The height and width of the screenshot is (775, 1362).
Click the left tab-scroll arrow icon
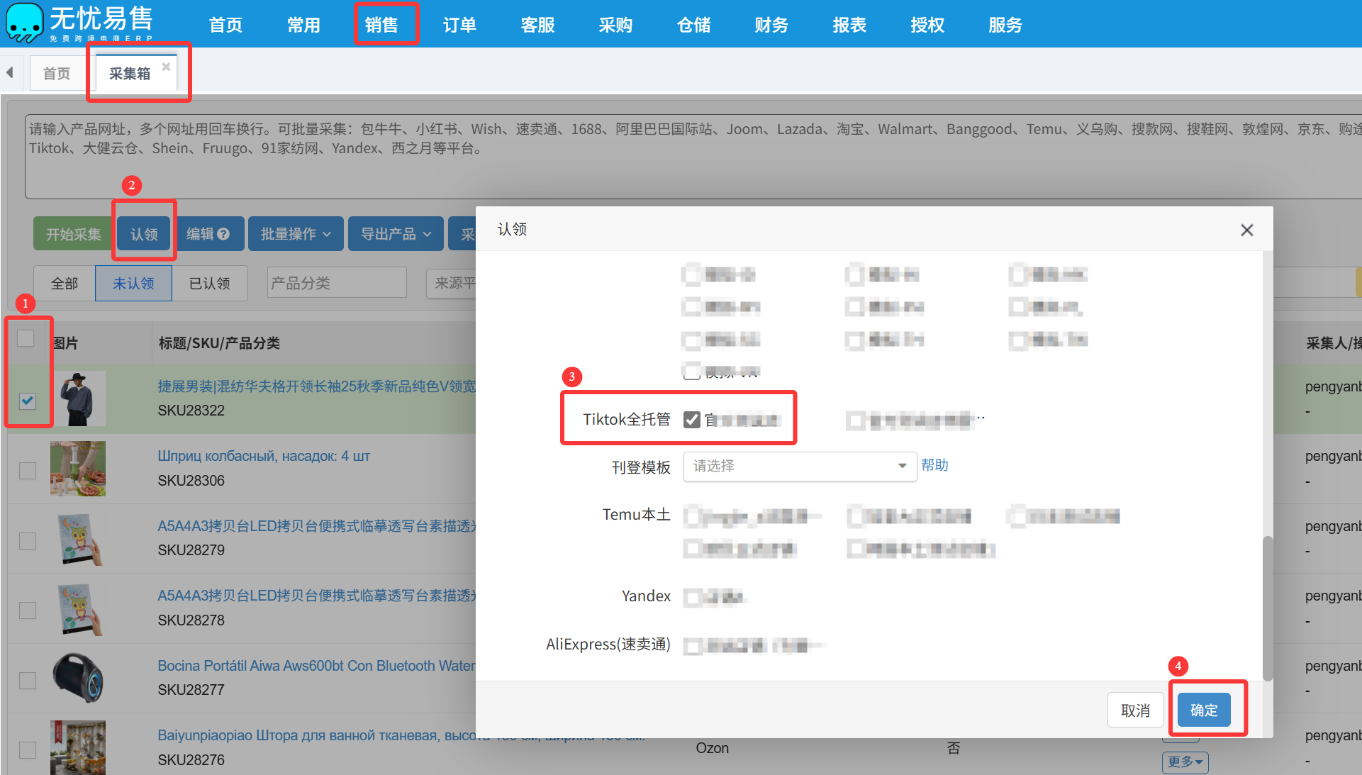coord(10,73)
